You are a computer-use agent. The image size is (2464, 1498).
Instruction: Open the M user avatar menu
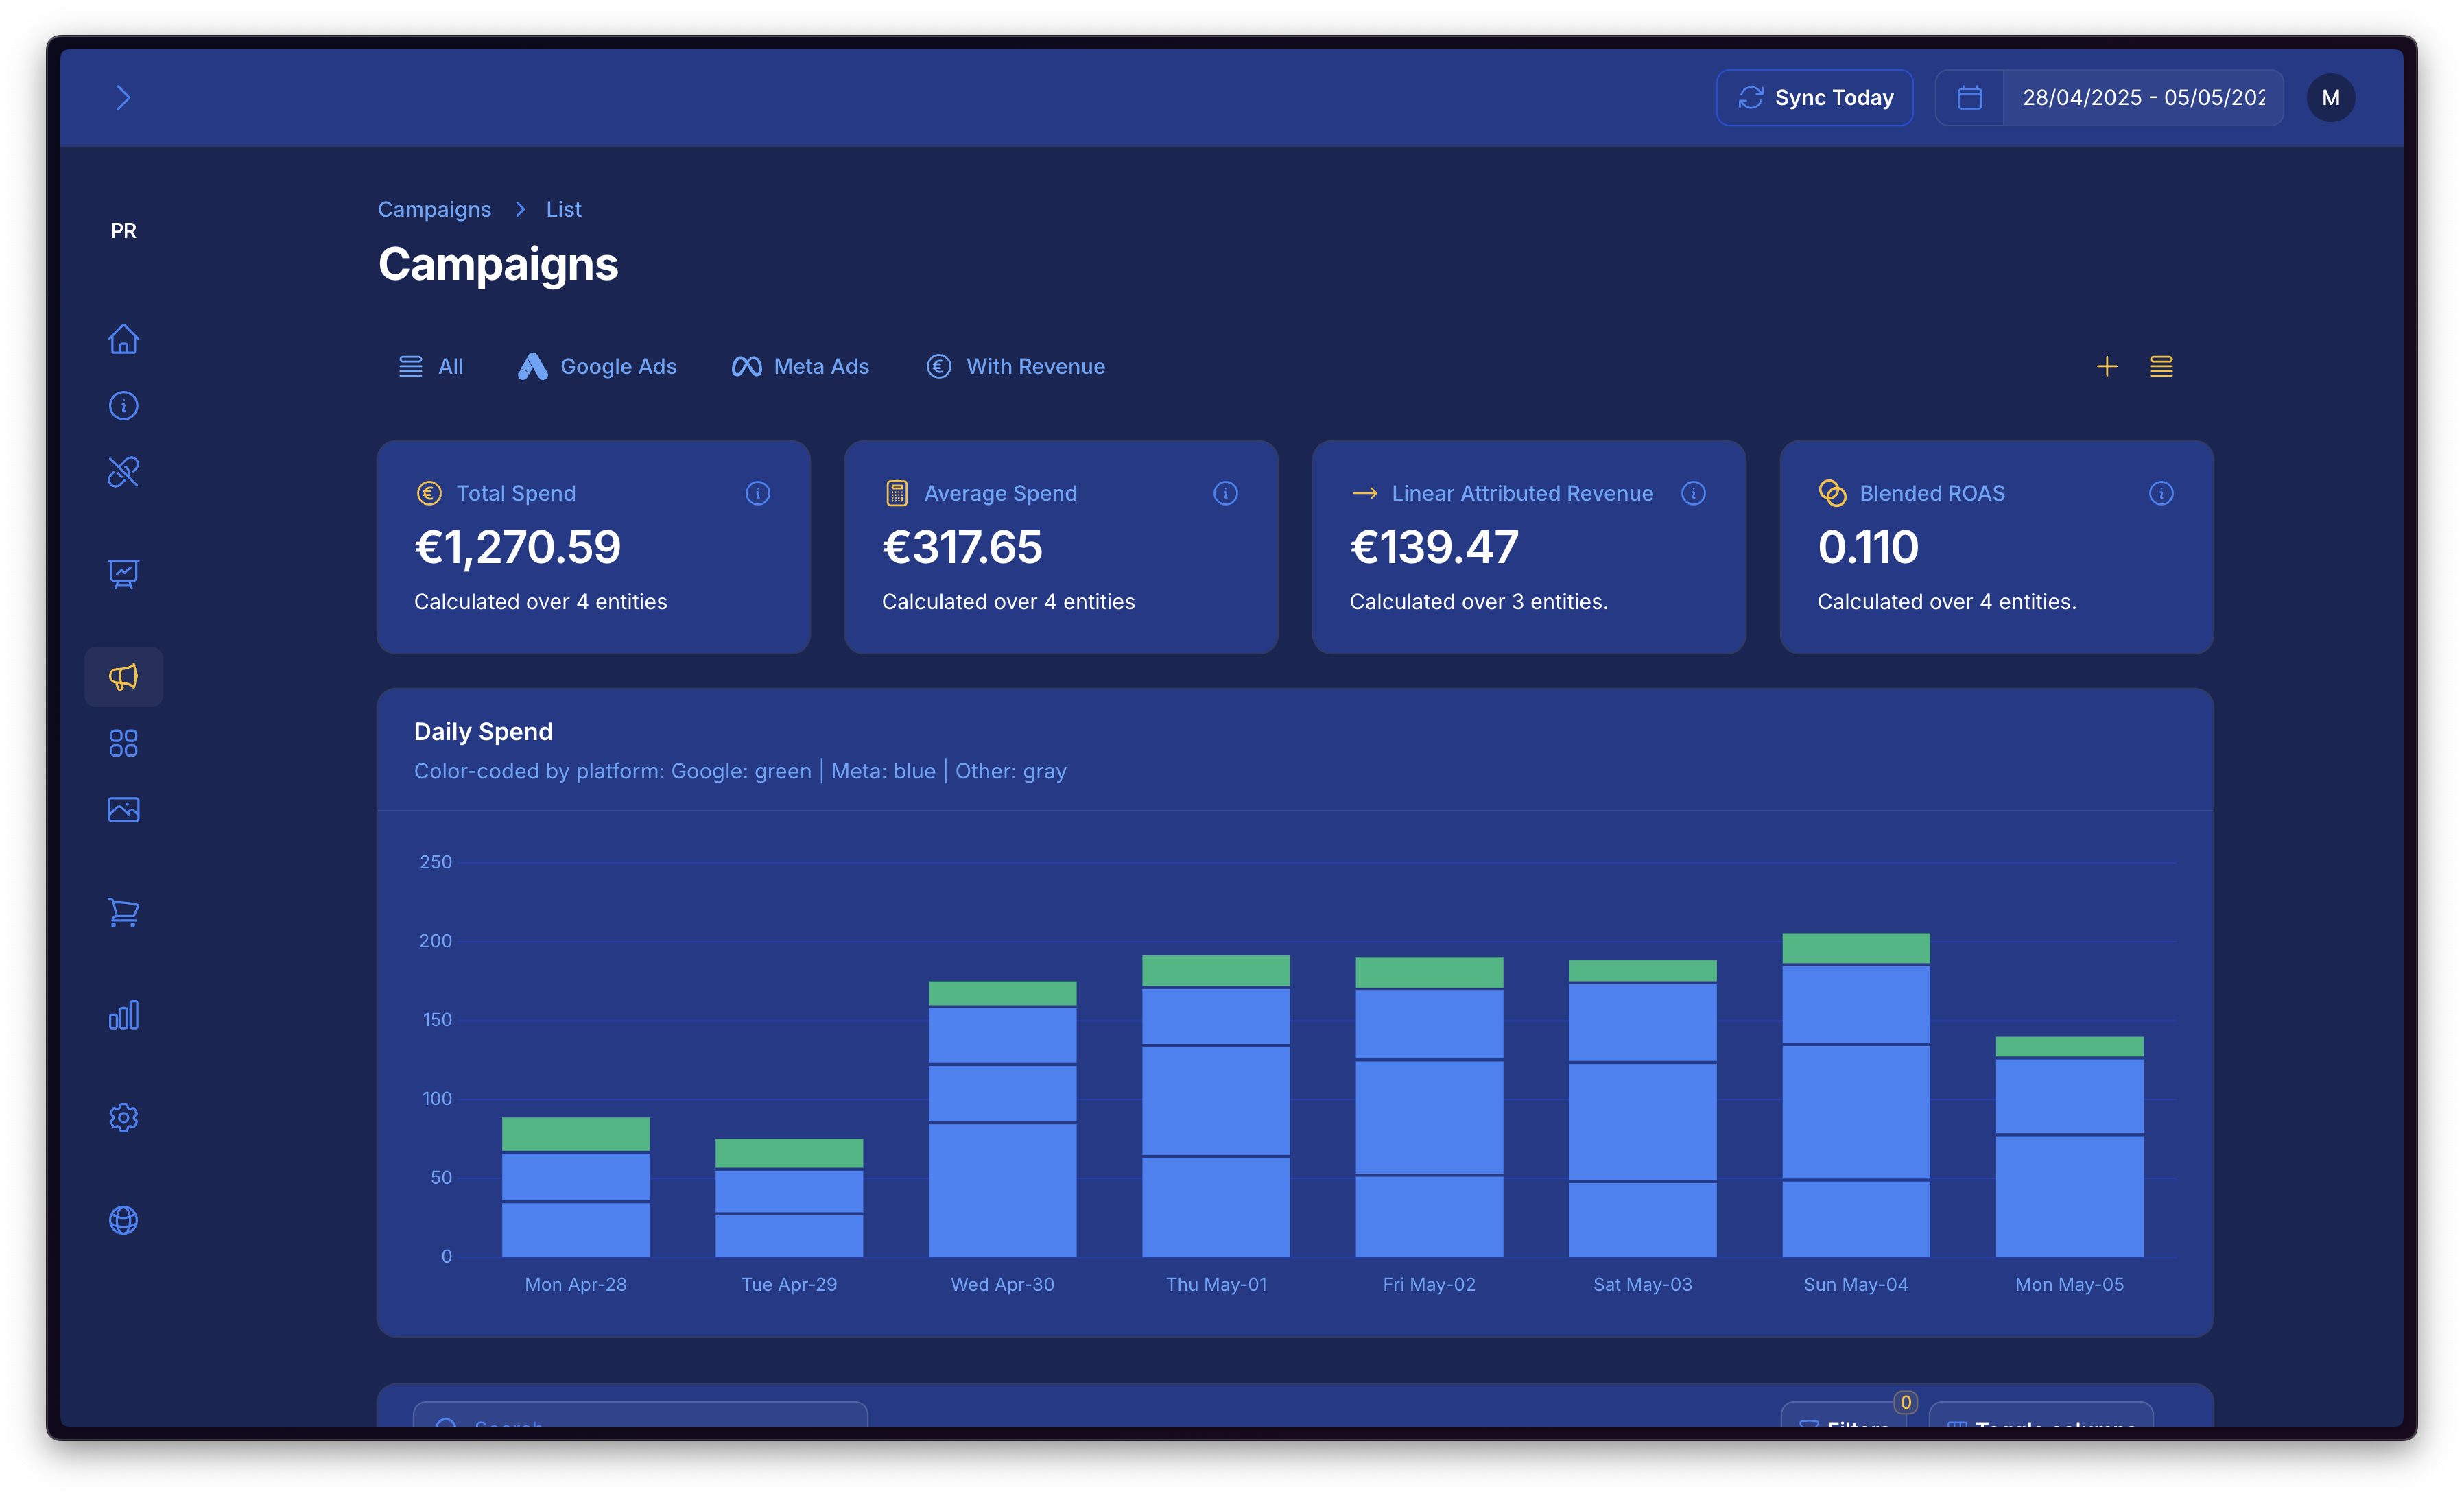pos(2330,98)
